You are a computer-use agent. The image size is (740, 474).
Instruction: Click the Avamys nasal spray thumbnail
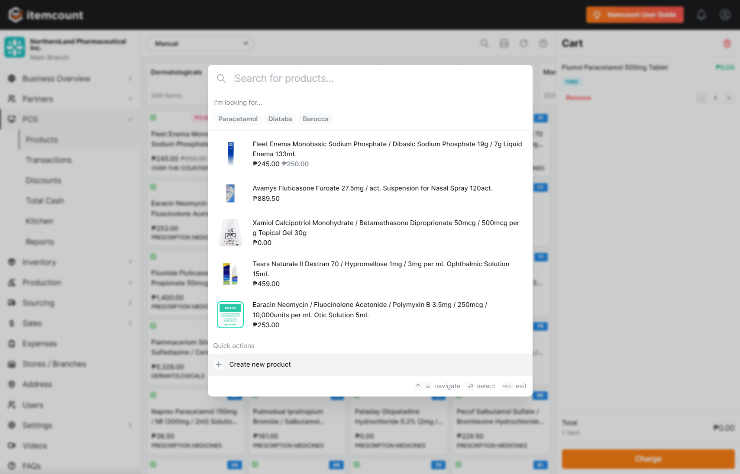(230, 193)
